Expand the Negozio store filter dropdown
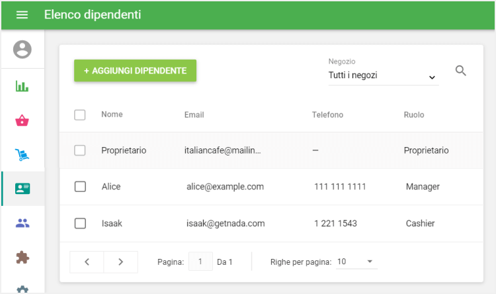Viewport: 496px width, 294px height. click(x=383, y=76)
